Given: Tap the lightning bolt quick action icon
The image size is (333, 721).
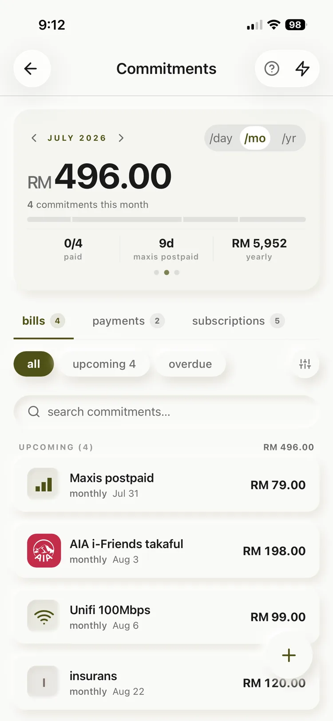Looking at the screenshot, I should [x=302, y=69].
